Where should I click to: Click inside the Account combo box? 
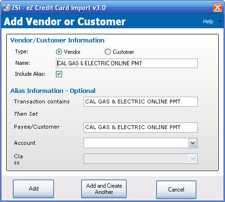[x=136, y=143]
